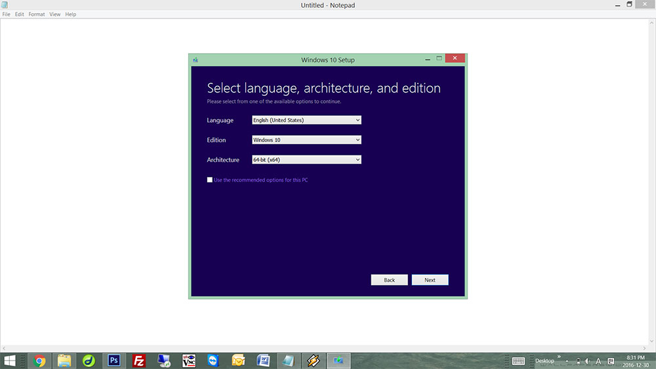Launch Google Chrome from the taskbar
The image size is (656, 369).
tap(39, 360)
